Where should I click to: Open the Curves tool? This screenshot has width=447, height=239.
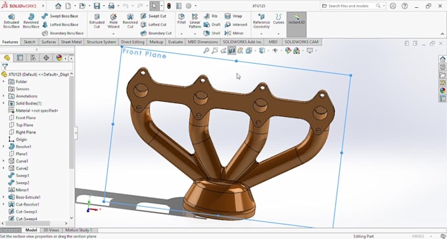279,19
